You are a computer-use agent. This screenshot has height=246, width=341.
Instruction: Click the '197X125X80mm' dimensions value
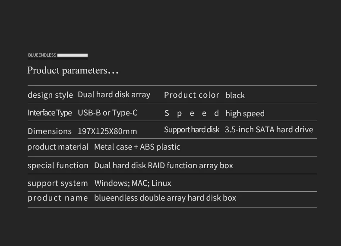[x=107, y=131]
